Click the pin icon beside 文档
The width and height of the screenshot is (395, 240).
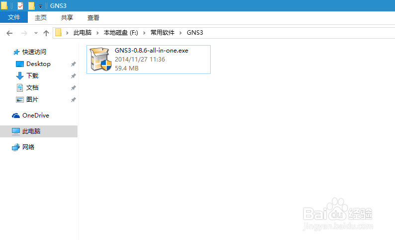pyautogui.click(x=74, y=88)
